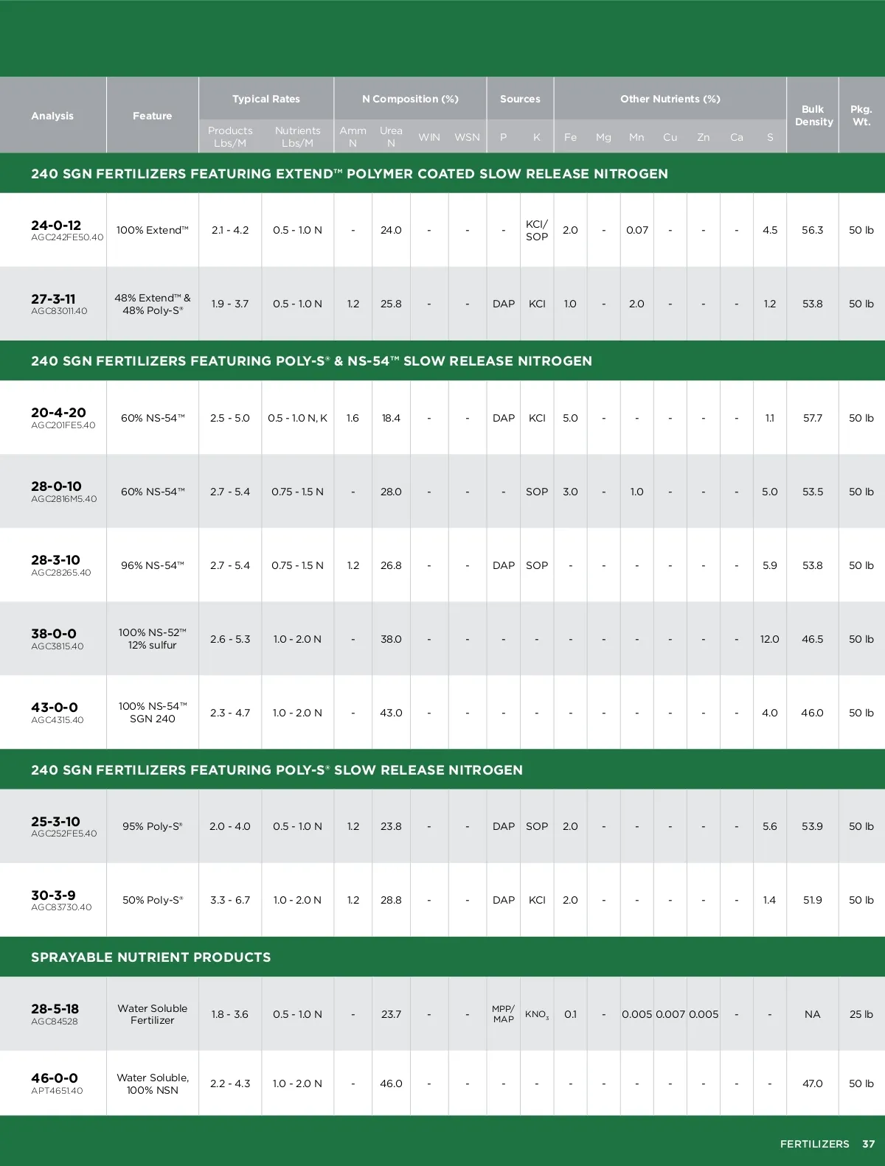This screenshot has height=1166, width=885.
Task: Click the 38-0-0 product entry
Action: (x=54, y=634)
